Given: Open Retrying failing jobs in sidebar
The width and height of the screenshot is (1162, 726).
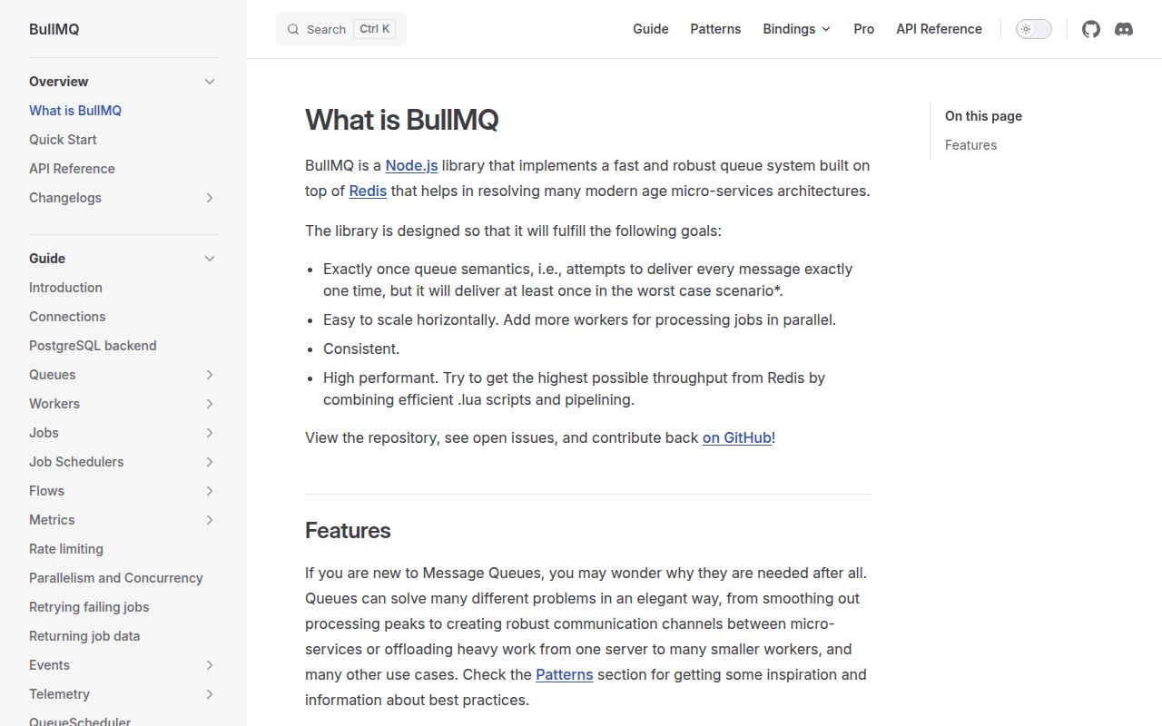Looking at the screenshot, I should 89,607.
